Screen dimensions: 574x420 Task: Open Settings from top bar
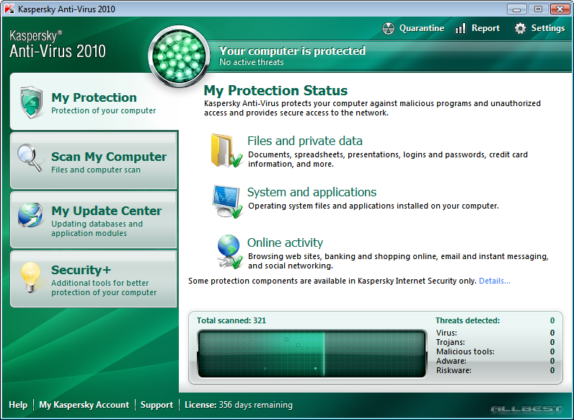(547, 28)
